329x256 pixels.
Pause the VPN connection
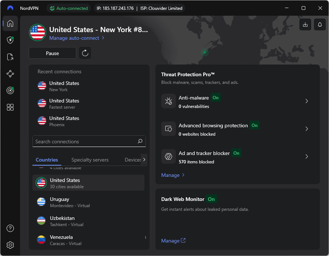[52, 53]
